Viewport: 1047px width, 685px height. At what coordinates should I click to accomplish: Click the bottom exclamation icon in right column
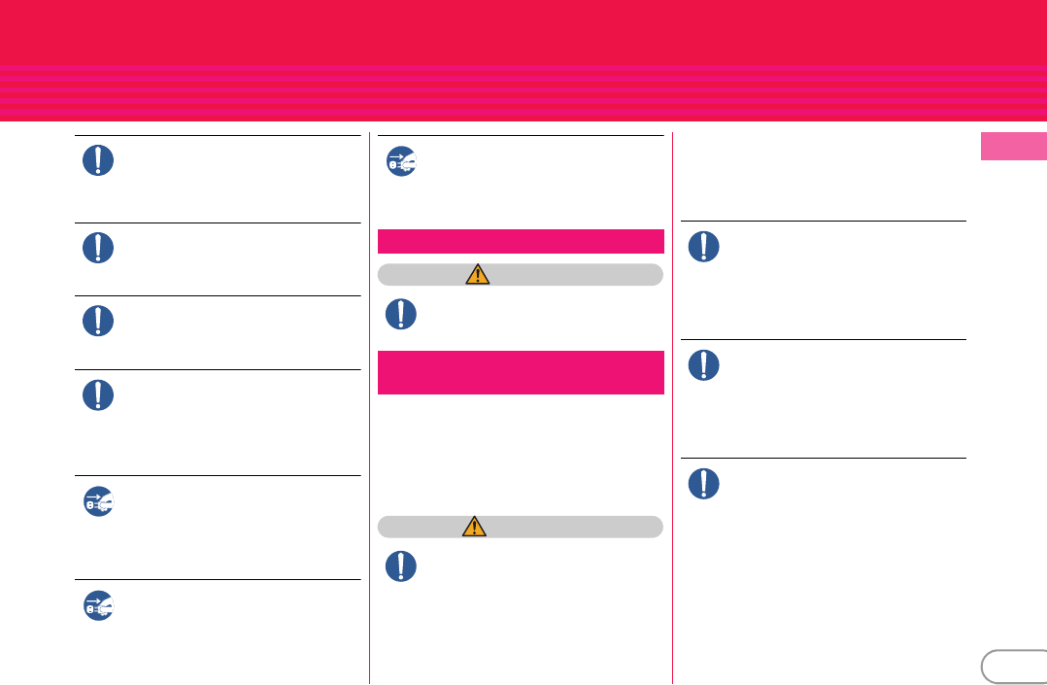tap(704, 484)
